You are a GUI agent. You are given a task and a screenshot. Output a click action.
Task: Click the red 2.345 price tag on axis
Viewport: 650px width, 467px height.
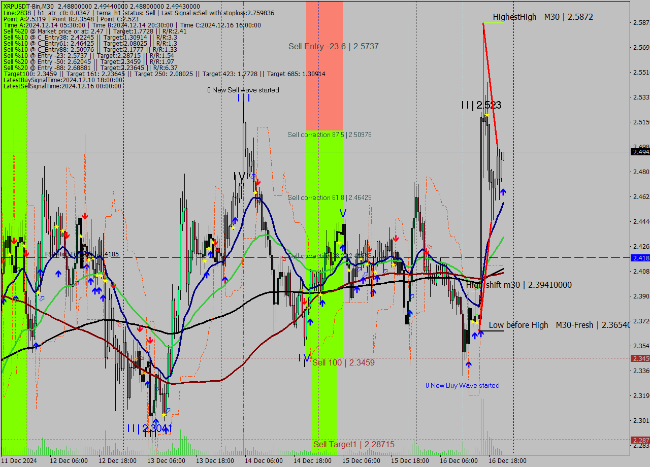click(x=640, y=358)
